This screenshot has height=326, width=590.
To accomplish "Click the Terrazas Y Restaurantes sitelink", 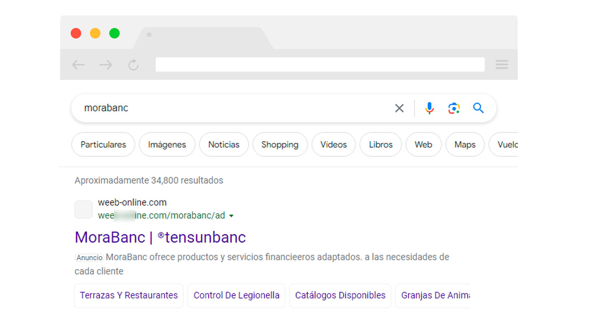I will coord(129,295).
